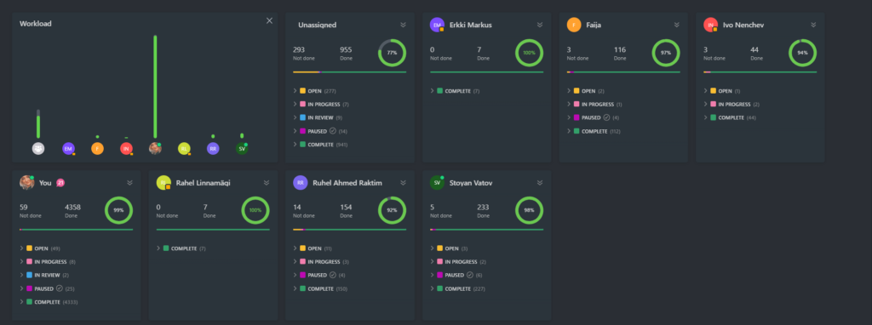Expand PAUSED status in Faija card

[593, 117]
